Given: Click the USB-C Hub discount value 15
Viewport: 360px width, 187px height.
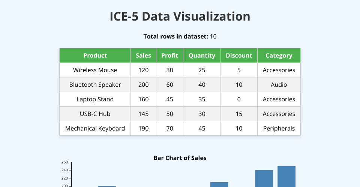Looking at the screenshot, I should [239, 114].
